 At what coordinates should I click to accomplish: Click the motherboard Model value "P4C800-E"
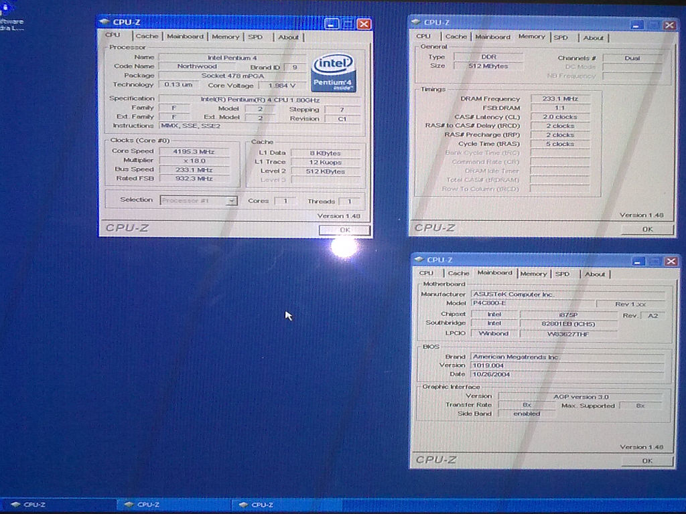point(533,303)
